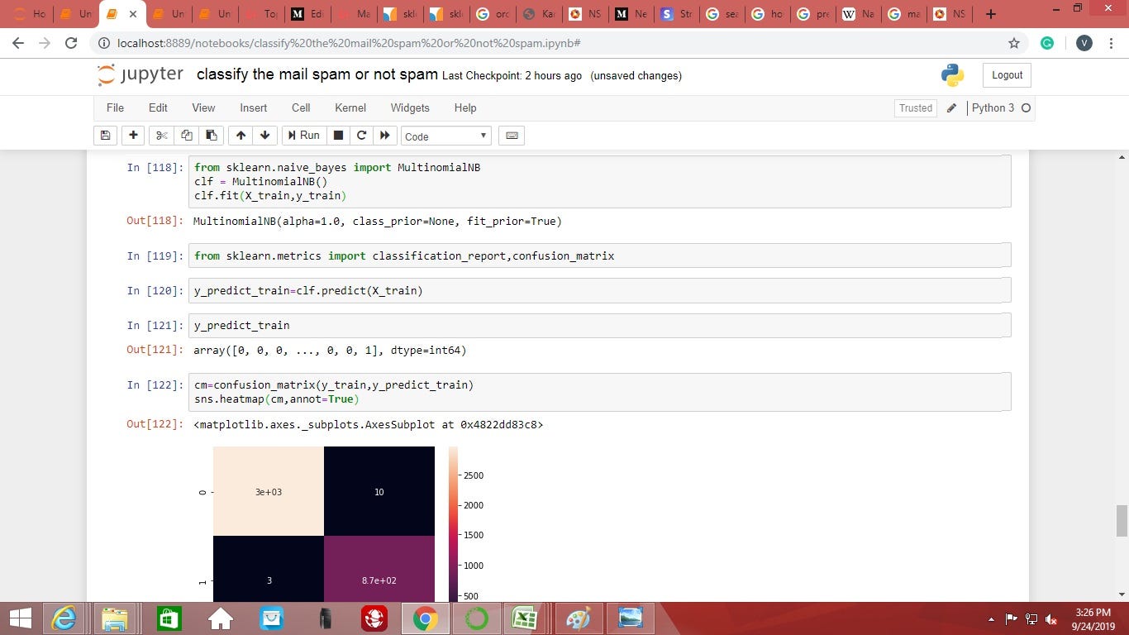Screen dimensions: 1129x635
Task: Copy the selected cell using copy icon
Action: (185, 135)
